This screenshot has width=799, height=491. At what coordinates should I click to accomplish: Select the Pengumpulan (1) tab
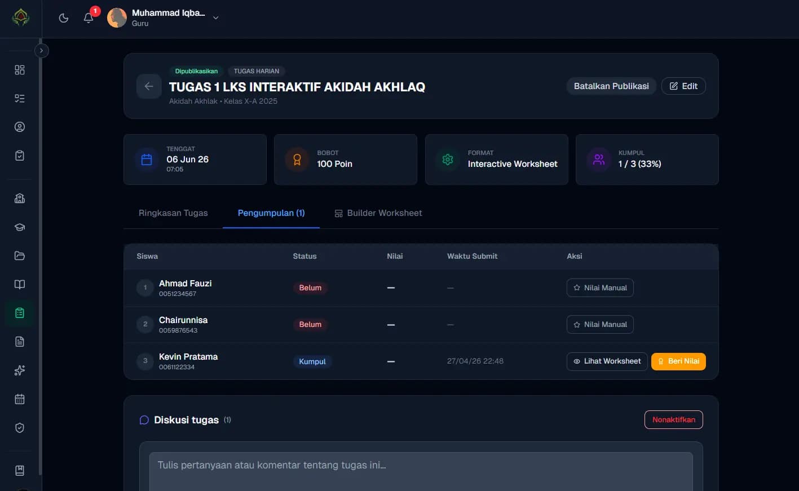pyautogui.click(x=271, y=213)
